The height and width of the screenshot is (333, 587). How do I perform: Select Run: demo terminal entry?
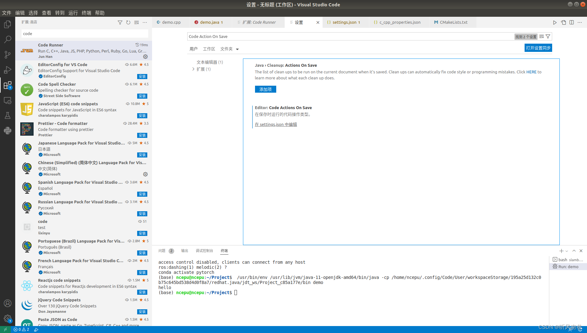pyautogui.click(x=568, y=267)
